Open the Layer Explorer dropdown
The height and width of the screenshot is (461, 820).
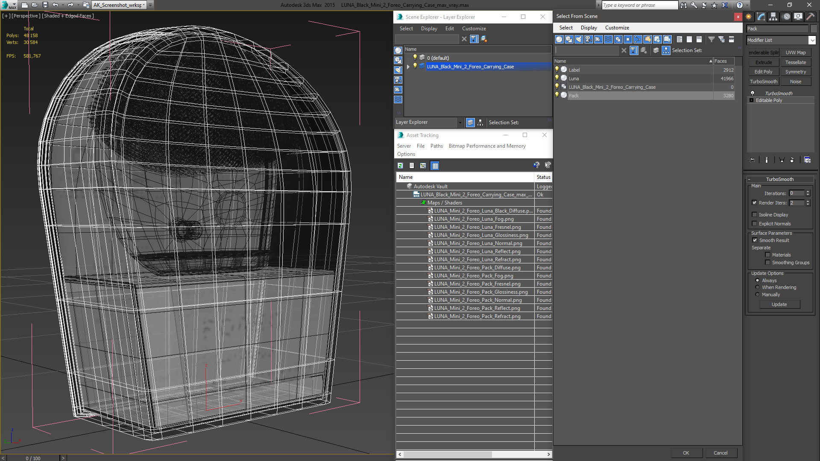(460, 123)
